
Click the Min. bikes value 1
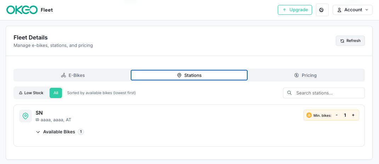(345, 115)
